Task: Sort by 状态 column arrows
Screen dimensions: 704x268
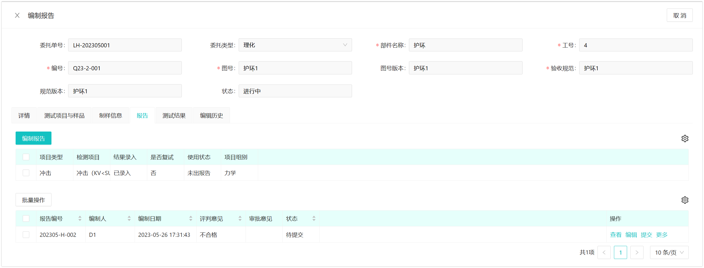Action: pos(314,219)
